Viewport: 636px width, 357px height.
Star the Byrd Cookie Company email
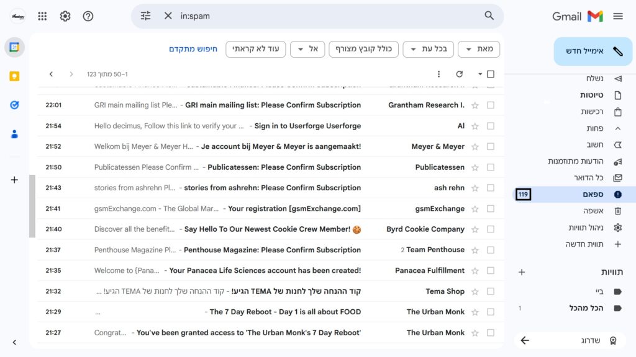(x=475, y=229)
